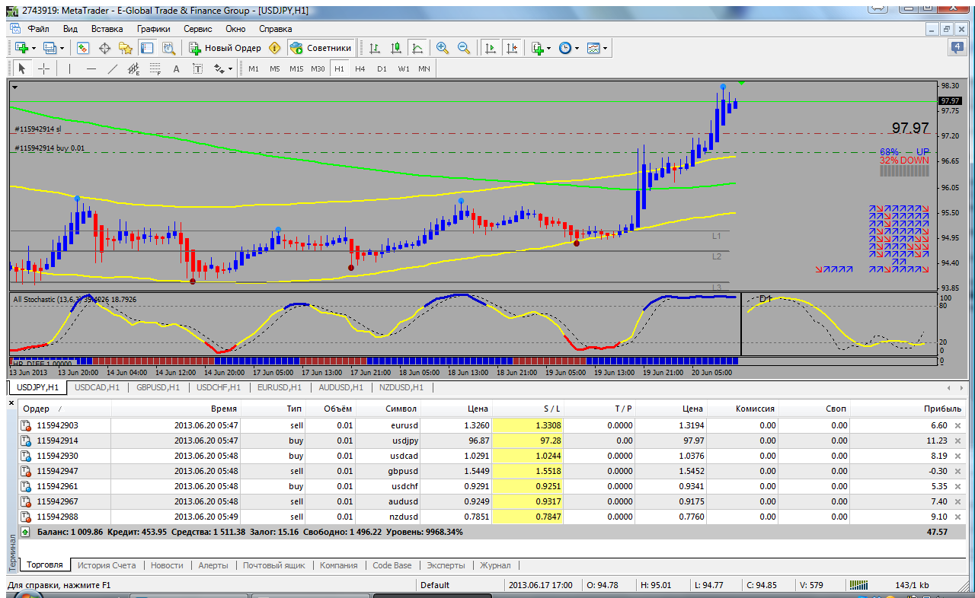The height and width of the screenshot is (598, 975).
Task: Open the Navigator star-folder panel
Action: (125, 48)
